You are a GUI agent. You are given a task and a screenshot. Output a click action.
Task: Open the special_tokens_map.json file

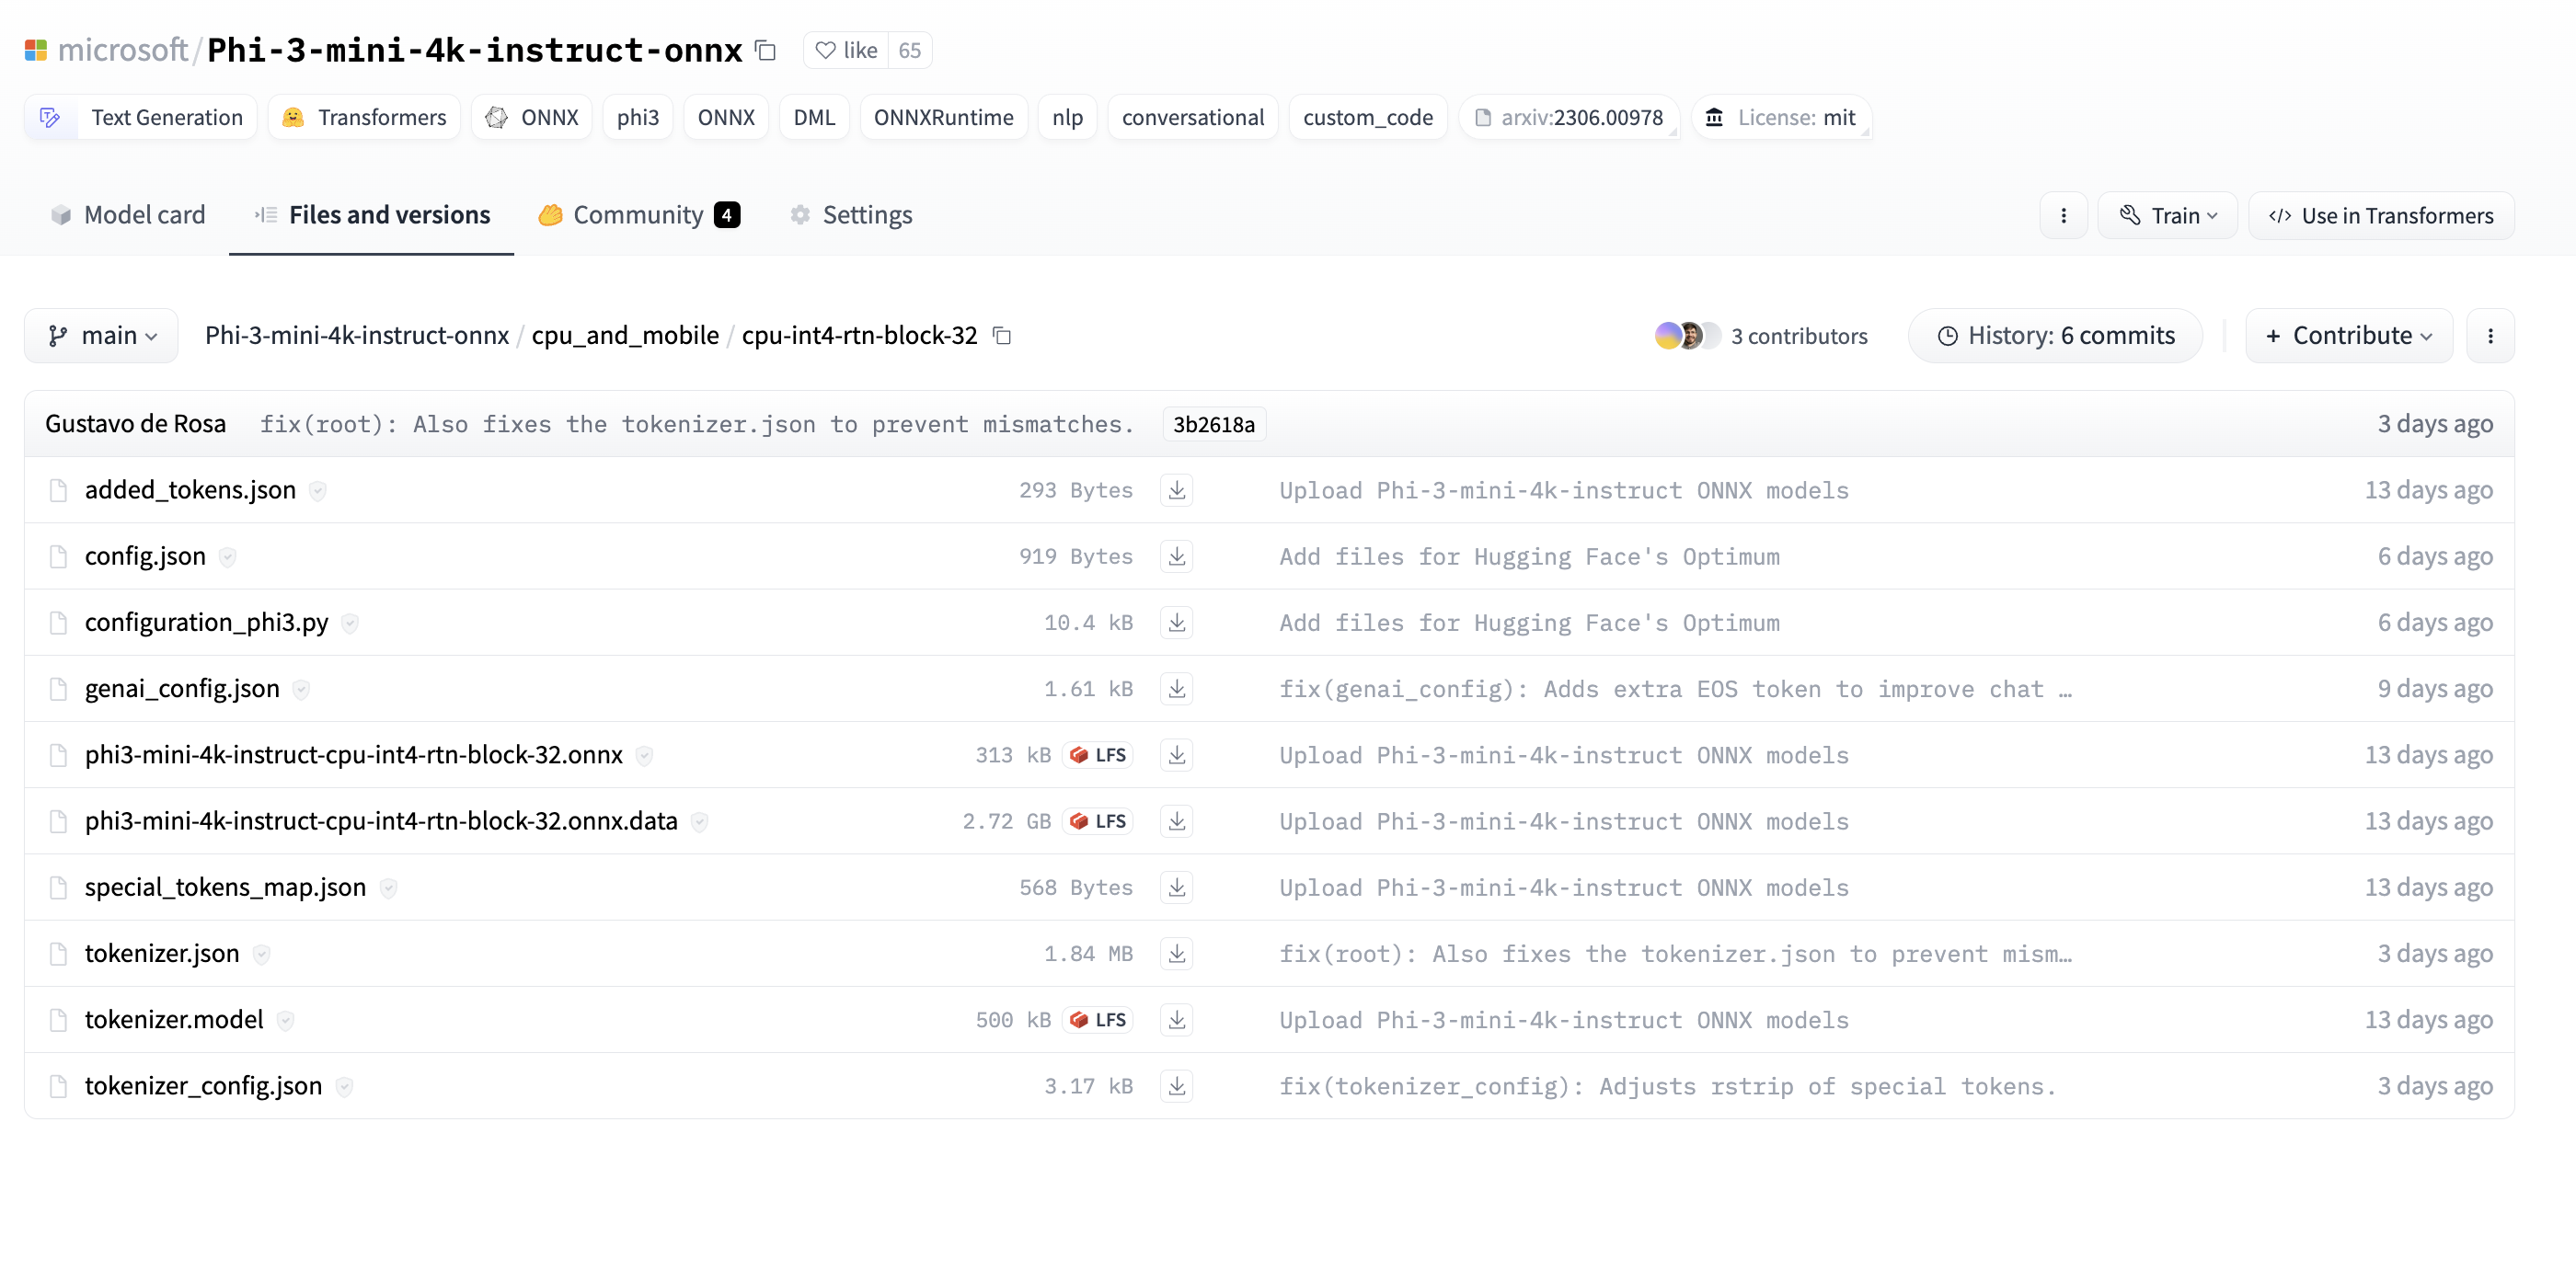tap(225, 887)
